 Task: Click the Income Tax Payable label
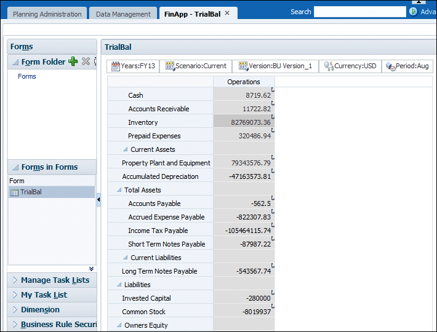[x=158, y=231]
